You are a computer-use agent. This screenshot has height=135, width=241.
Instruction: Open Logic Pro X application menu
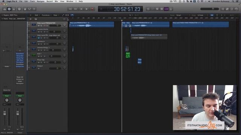(x=12, y=1)
